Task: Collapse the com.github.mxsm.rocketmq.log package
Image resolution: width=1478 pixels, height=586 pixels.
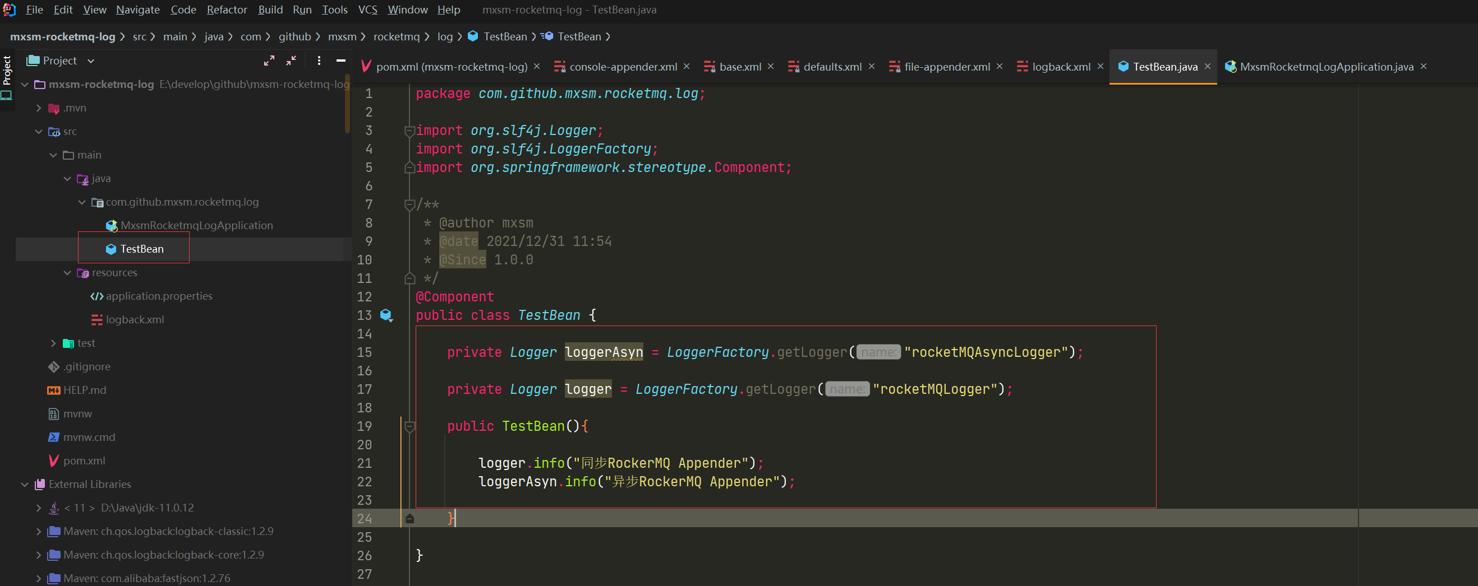Action: click(81, 202)
